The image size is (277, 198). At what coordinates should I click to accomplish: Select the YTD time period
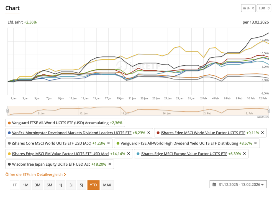(x=93, y=185)
